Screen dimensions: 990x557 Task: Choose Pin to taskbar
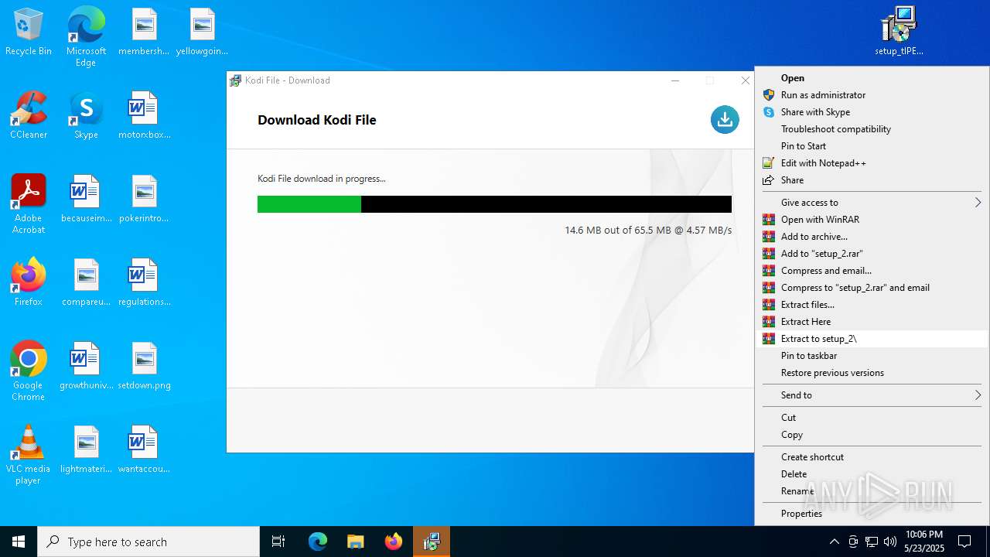872,356
